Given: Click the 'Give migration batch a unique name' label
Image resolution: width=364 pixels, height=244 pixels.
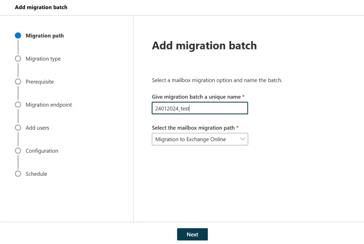Looking at the screenshot, I should (x=198, y=97).
